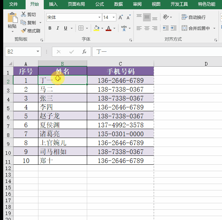Open clipboard group dialog launcher
222x220 pixels.
(x=42, y=40)
